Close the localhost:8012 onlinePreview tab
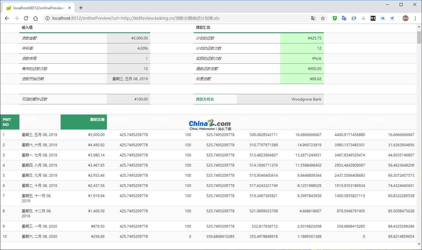 70,8
